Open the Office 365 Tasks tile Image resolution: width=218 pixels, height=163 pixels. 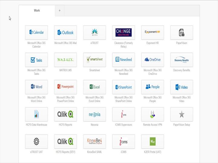click(x=36, y=60)
